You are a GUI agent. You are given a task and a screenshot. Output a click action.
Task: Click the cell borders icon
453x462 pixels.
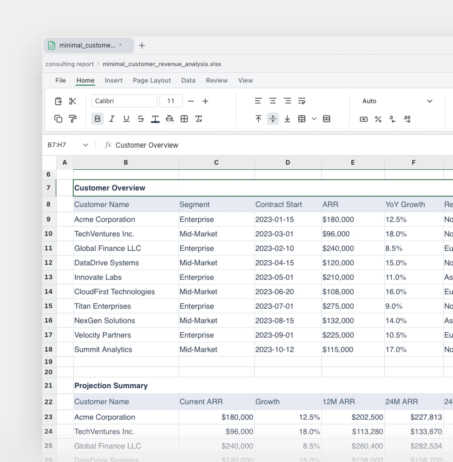point(184,119)
